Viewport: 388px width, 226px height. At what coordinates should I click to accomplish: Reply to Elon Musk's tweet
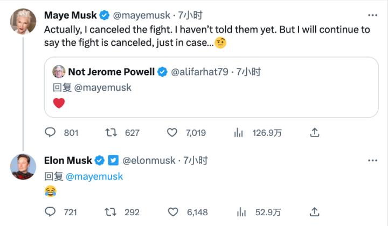(x=50, y=212)
